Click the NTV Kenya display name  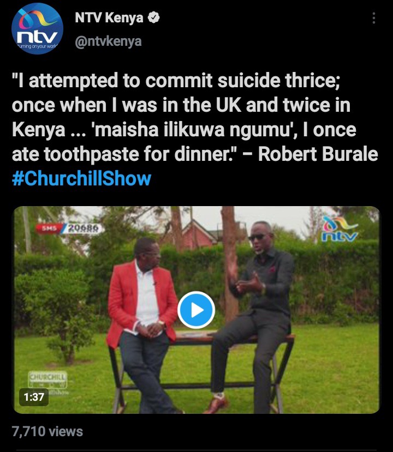(109, 18)
